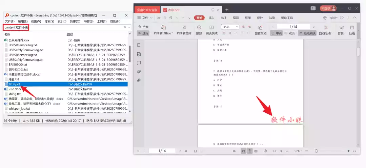The image size is (366, 168).
Task: Click 压缩 compress tool
Action: (352, 30)
